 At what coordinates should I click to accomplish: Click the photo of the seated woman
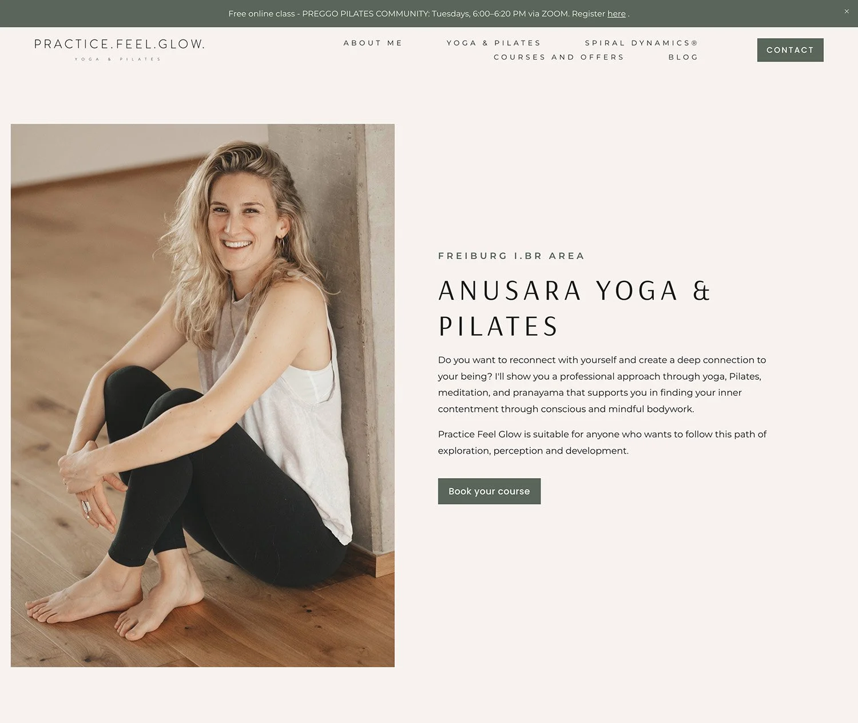pos(202,395)
